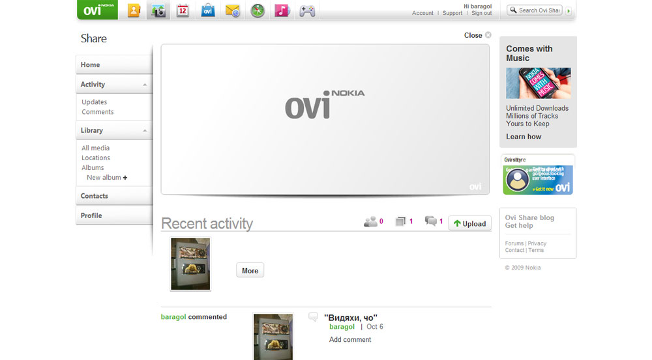The image size is (652, 360).
Task: Open the Privacy footer link
Action: pos(537,243)
